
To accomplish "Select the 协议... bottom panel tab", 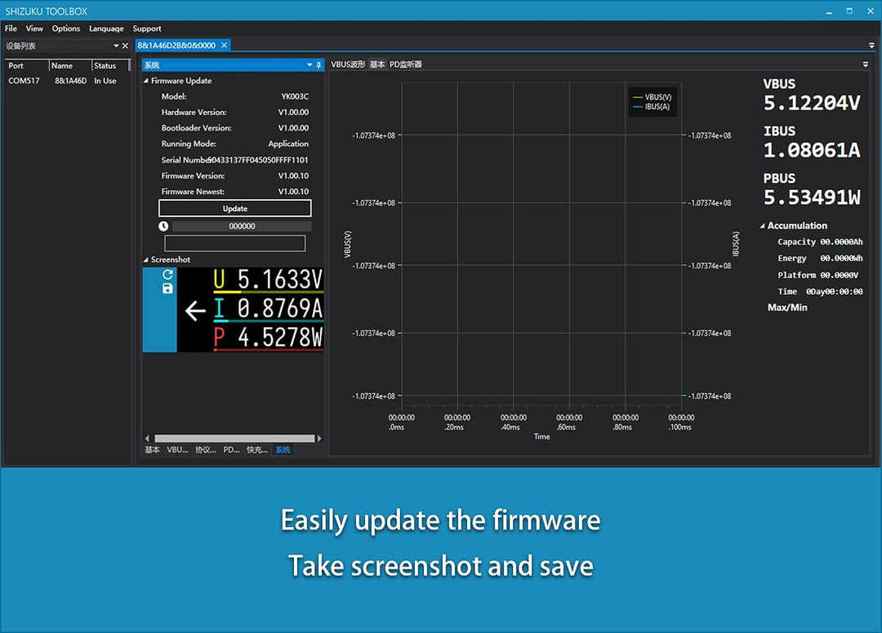I will tap(205, 450).
